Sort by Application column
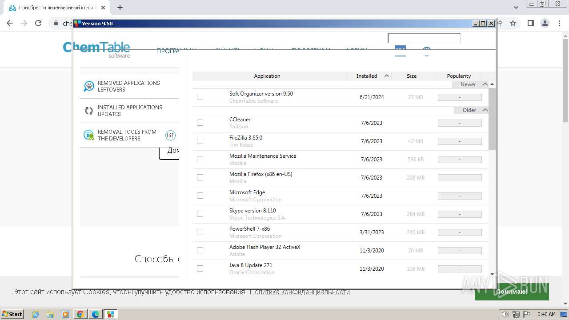 267,76
